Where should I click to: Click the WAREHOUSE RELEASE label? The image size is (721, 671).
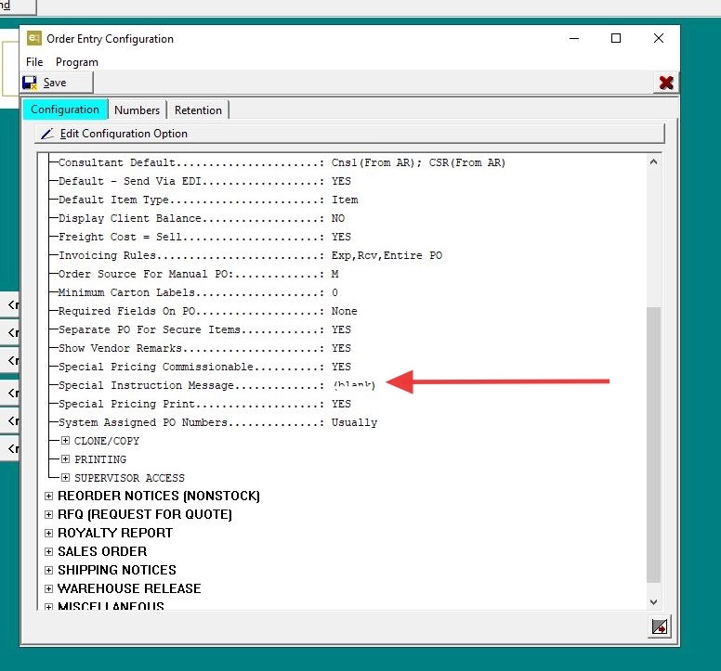[x=129, y=588]
